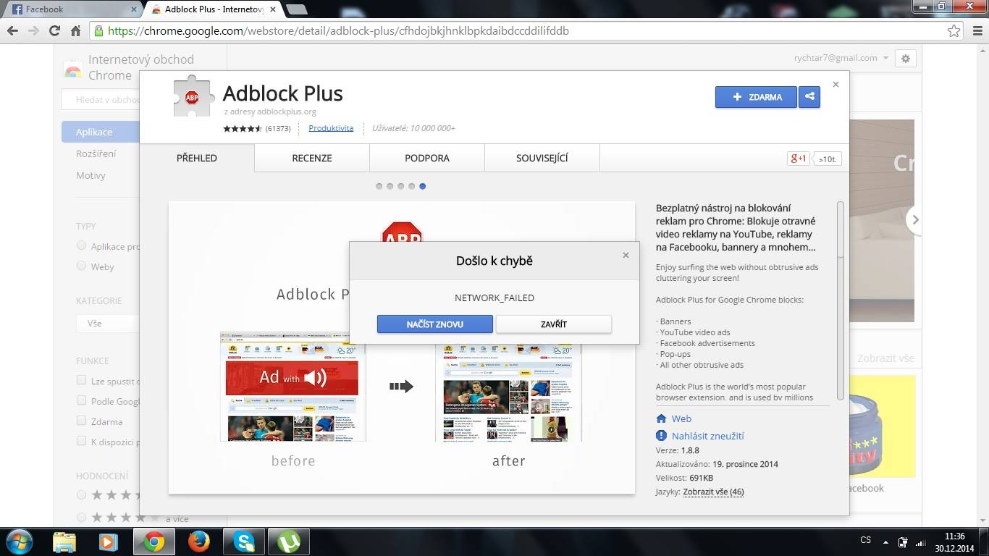This screenshot has width=989, height=556.
Task: Open the PŘEHLED tab
Action: click(197, 158)
